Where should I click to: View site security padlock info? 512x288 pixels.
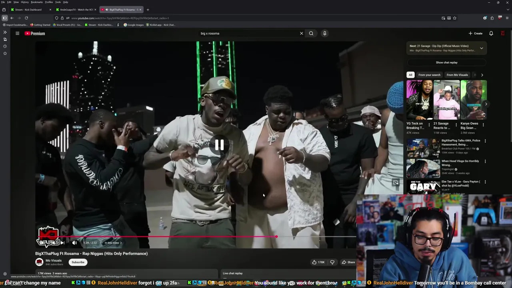tap(62, 18)
